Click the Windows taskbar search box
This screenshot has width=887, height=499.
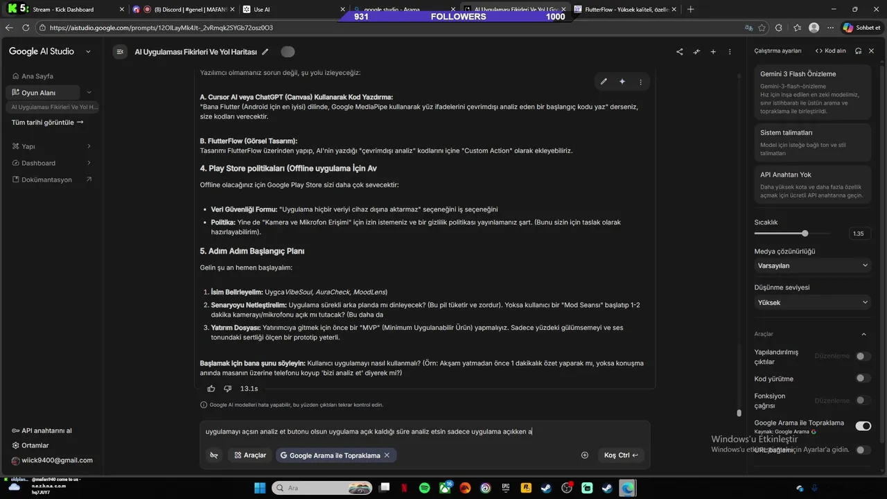(323, 488)
